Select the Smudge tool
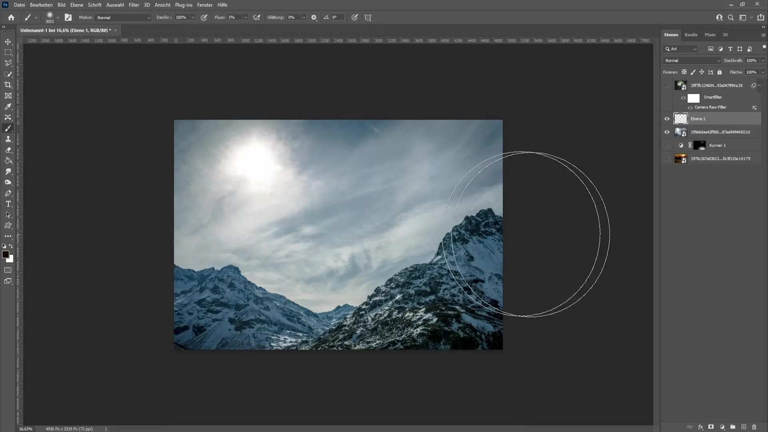This screenshot has height=432, width=768. pos(8,172)
